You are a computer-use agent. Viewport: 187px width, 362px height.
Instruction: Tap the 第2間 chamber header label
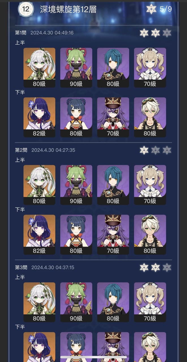pos(21,150)
